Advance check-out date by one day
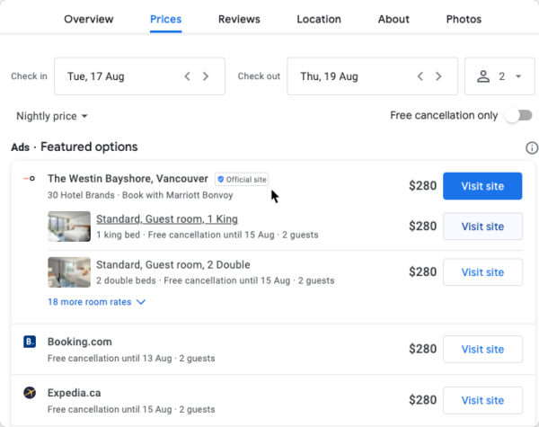 (438, 76)
